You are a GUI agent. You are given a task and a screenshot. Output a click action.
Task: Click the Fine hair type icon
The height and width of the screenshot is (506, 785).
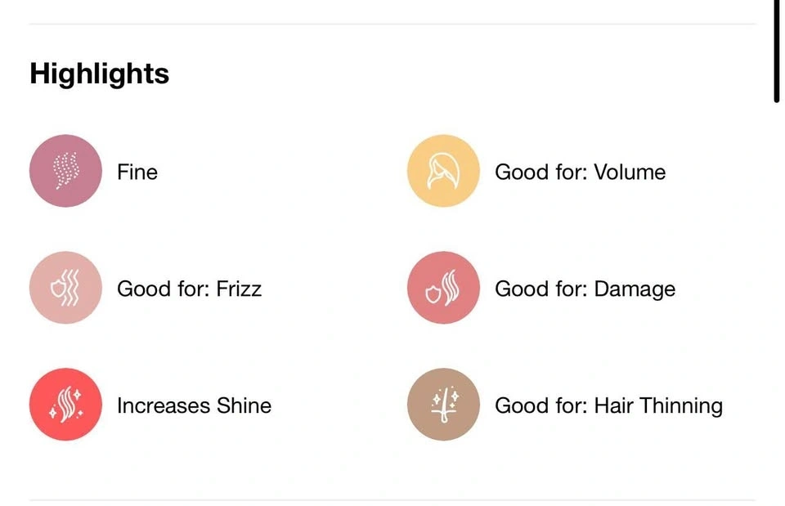click(65, 171)
